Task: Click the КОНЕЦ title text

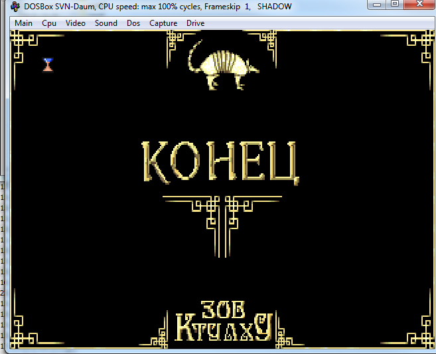Action: (220, 163)
